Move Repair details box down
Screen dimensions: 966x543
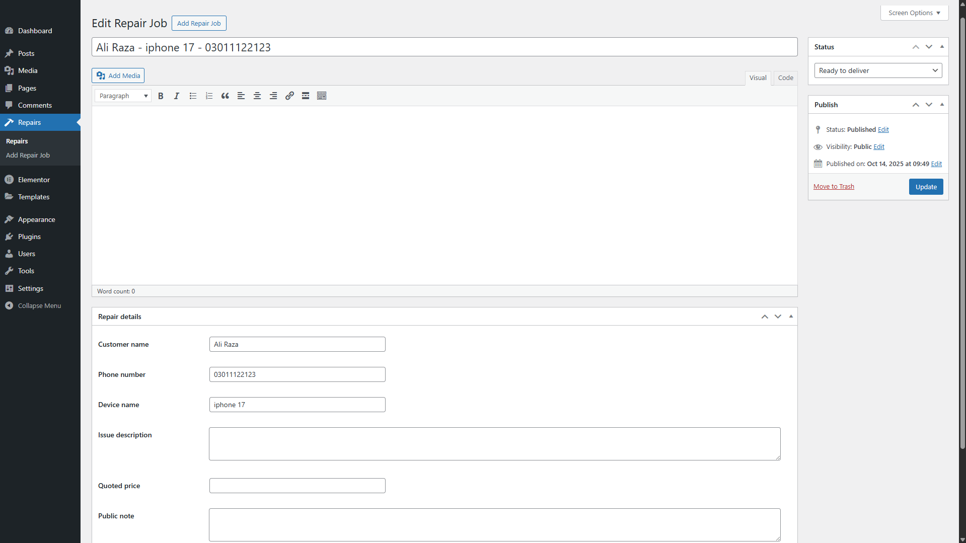click(x=778, y=317)
